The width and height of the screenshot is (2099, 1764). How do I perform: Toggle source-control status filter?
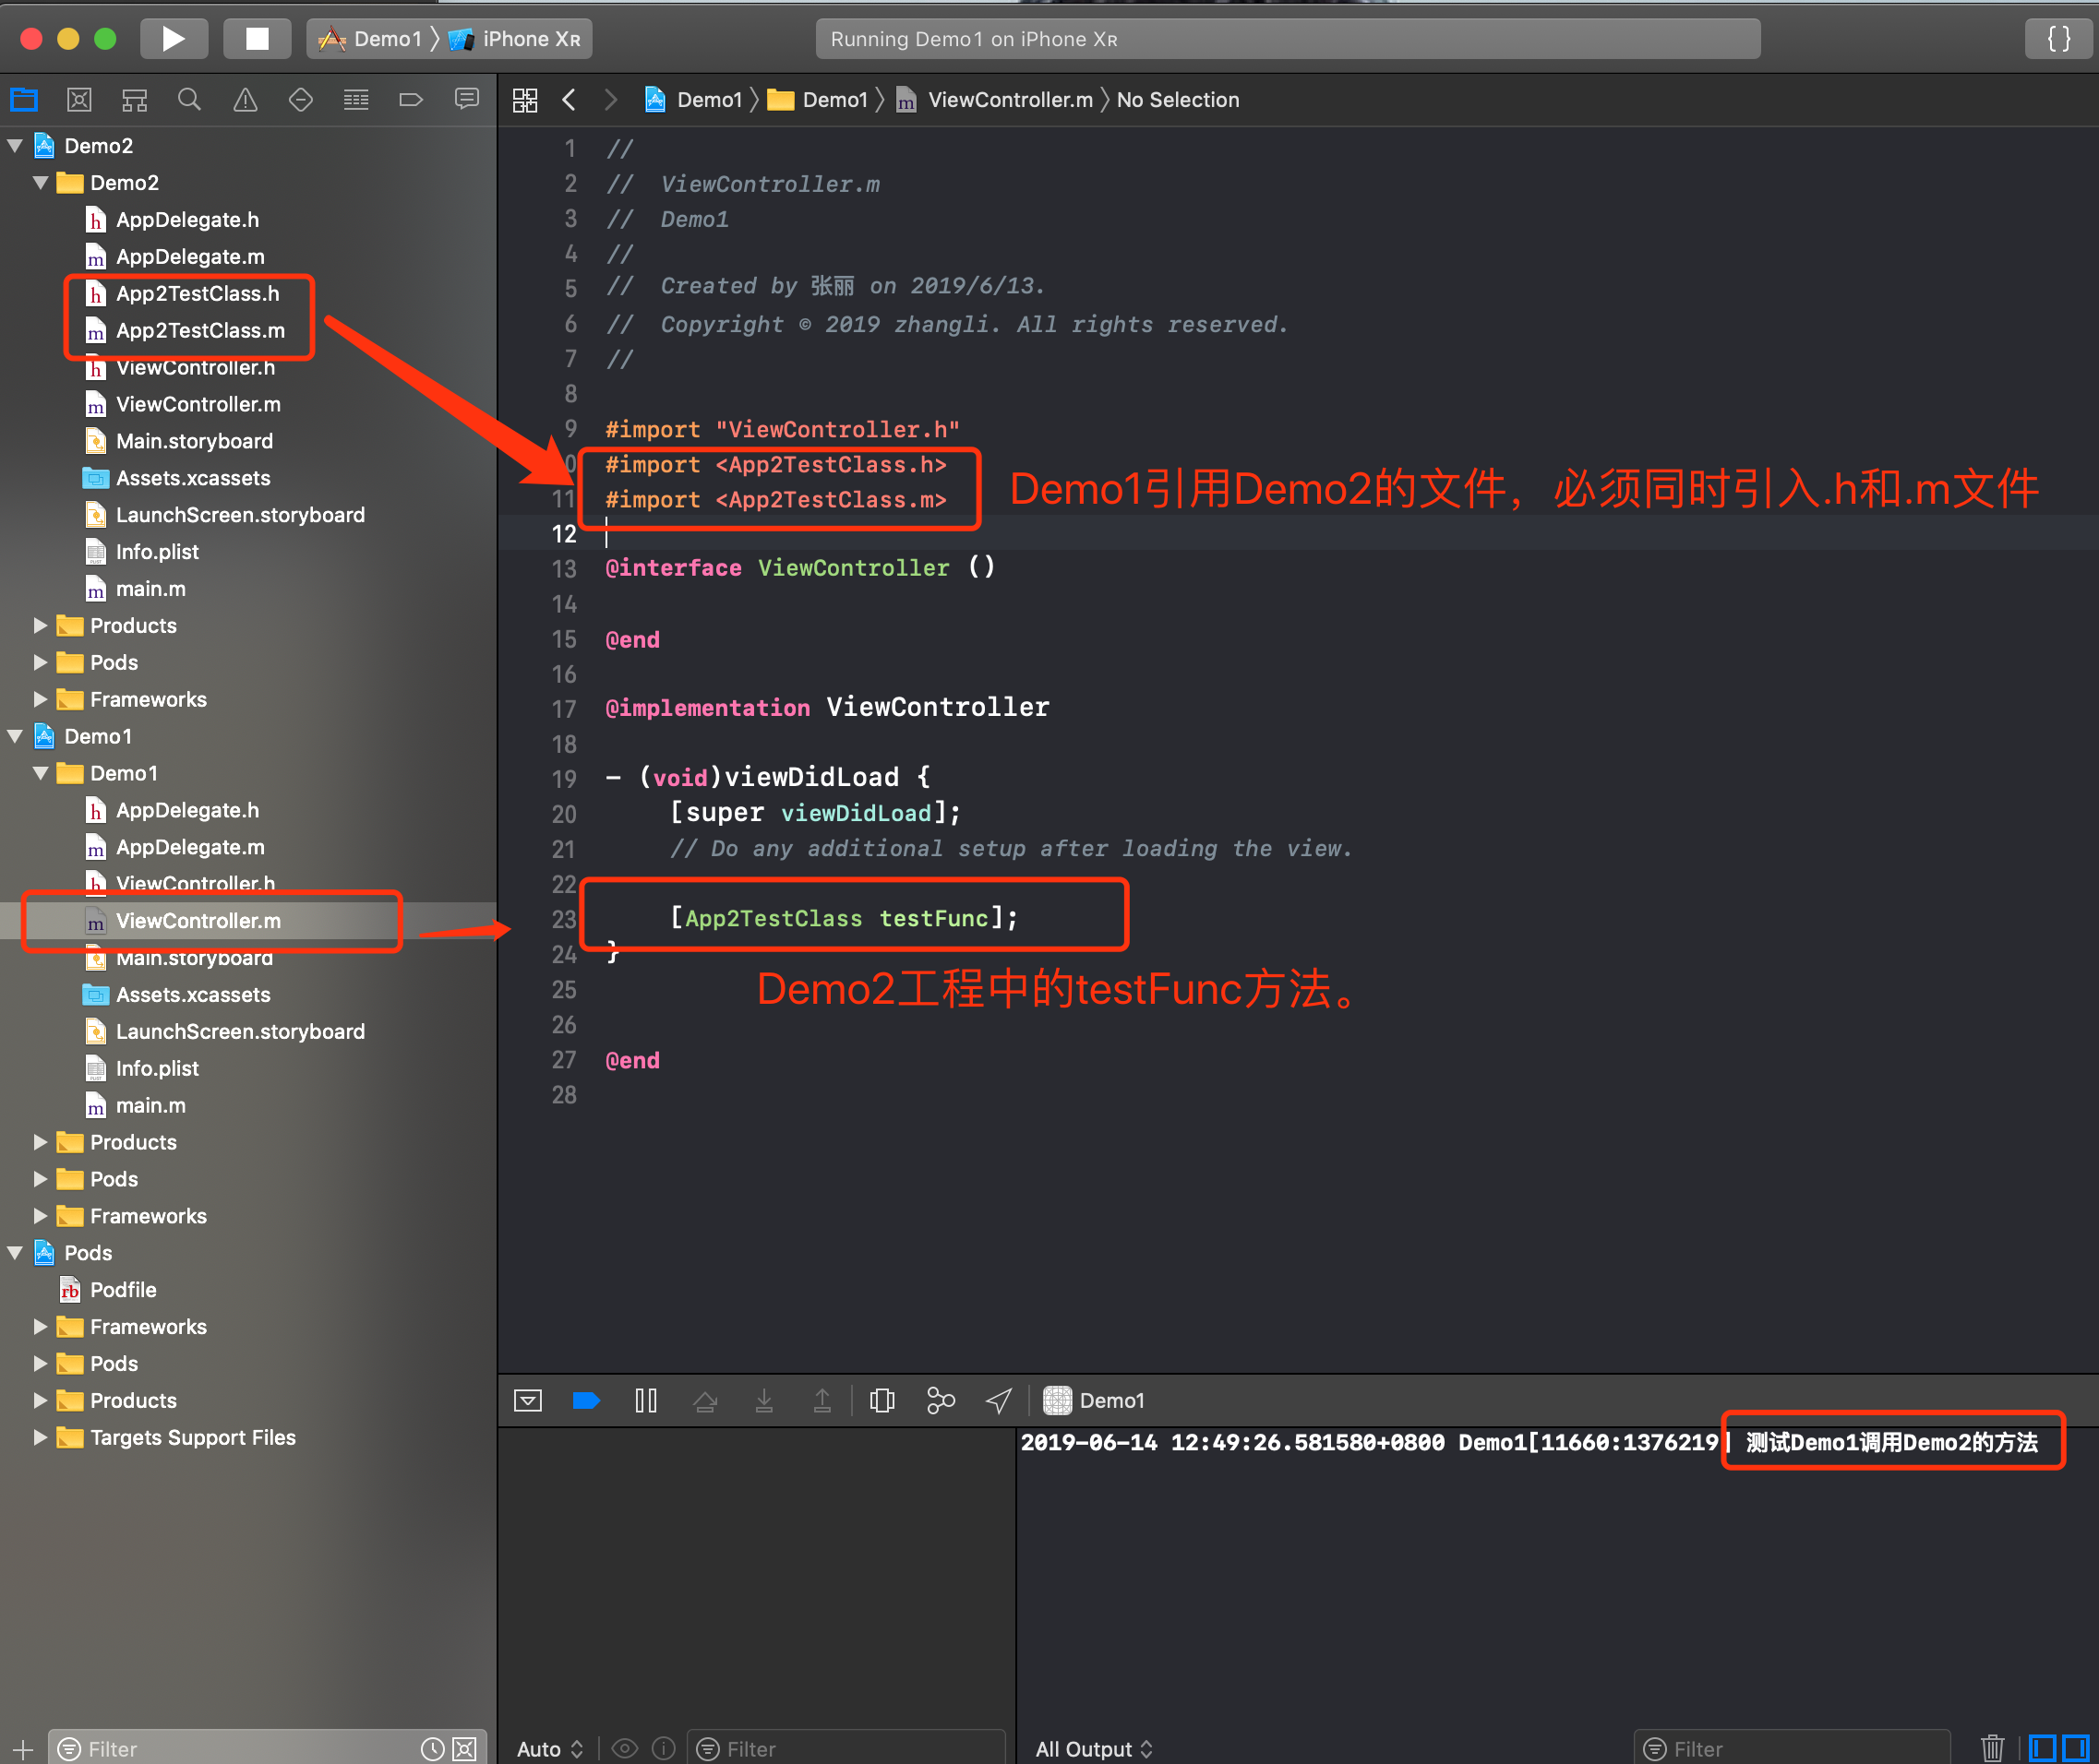pyautogui.click(x=464, y=1749)
